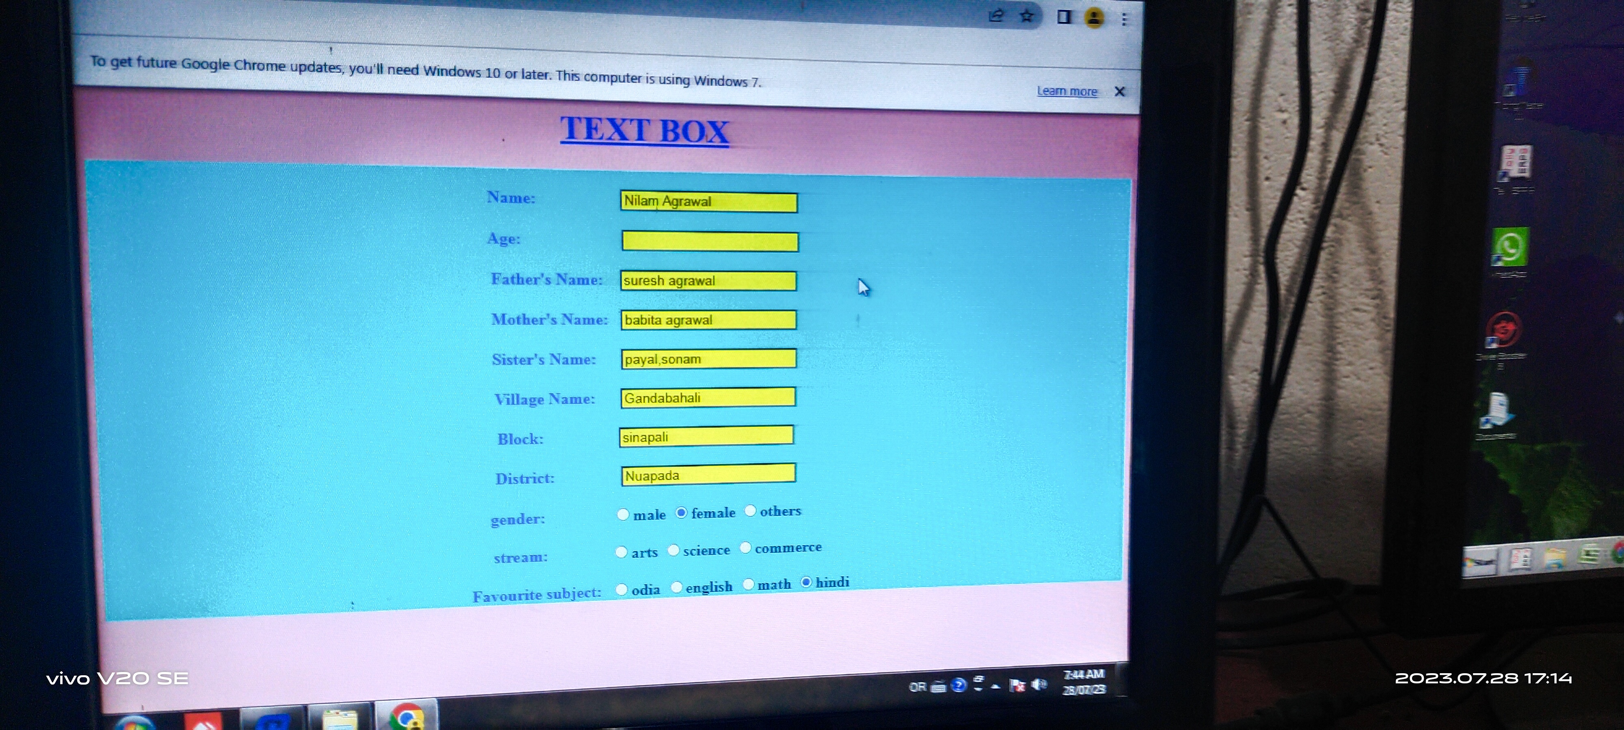Click the TEXT BOX heading link
This screenshot has width=1624, height=730.
tap(644, 130)
